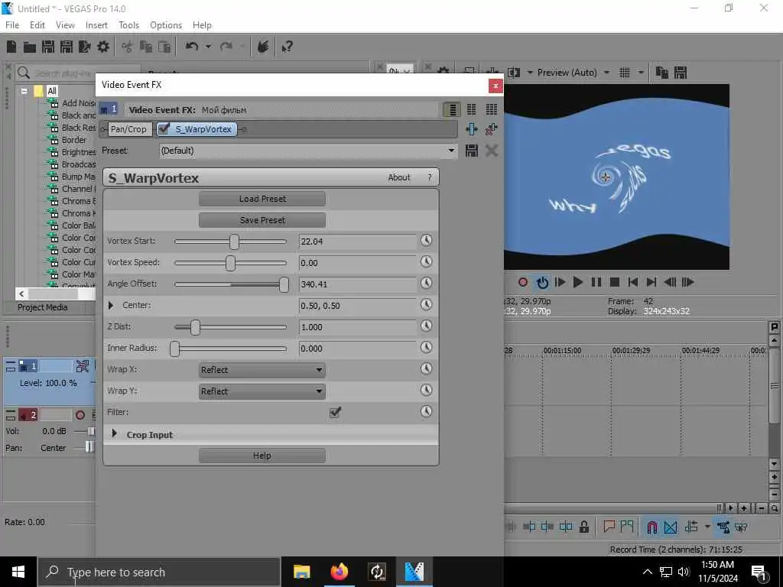Open File Explorer from the Windows taskbar
This screenshot has height=587, width=783.
pyautogui.click(x=301, y=572)
